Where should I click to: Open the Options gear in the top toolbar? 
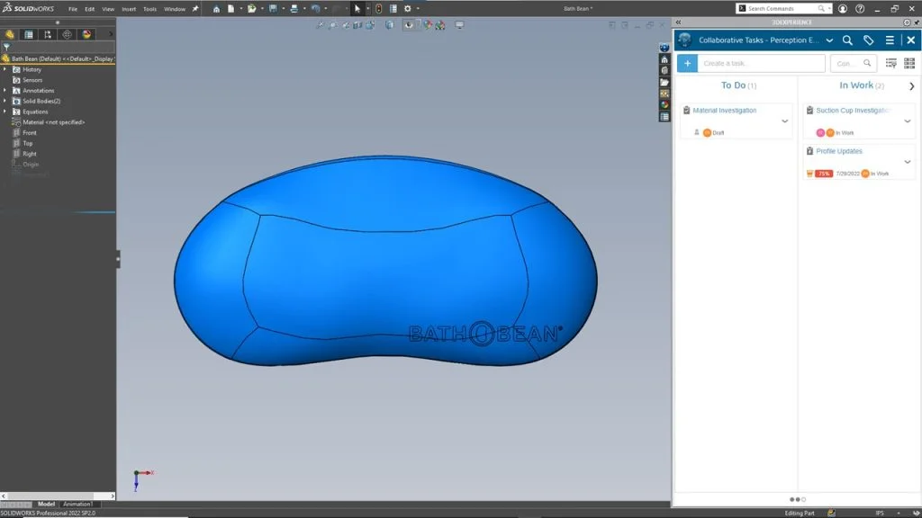tap(407, 9)
